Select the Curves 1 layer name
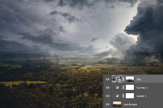Screen dimensions: 163x108 (142, 88)
